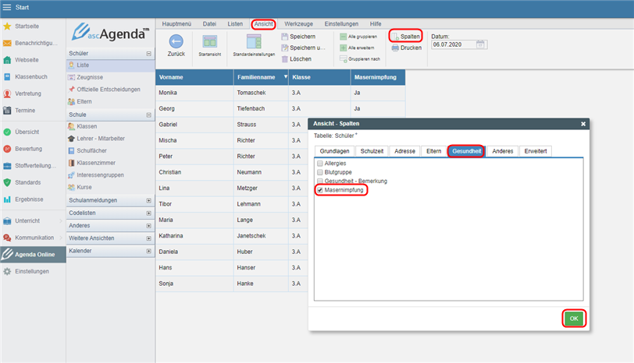Open Standards shield icon
Image resolution: width=634 pixels, height=363 pixels.
click(7, 182)
